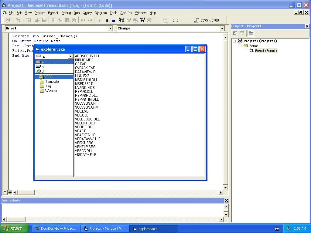Open drive combo arrow in explorer.exe window
Image resolution: width=311 pixels, height=233 pixels.
70,56
